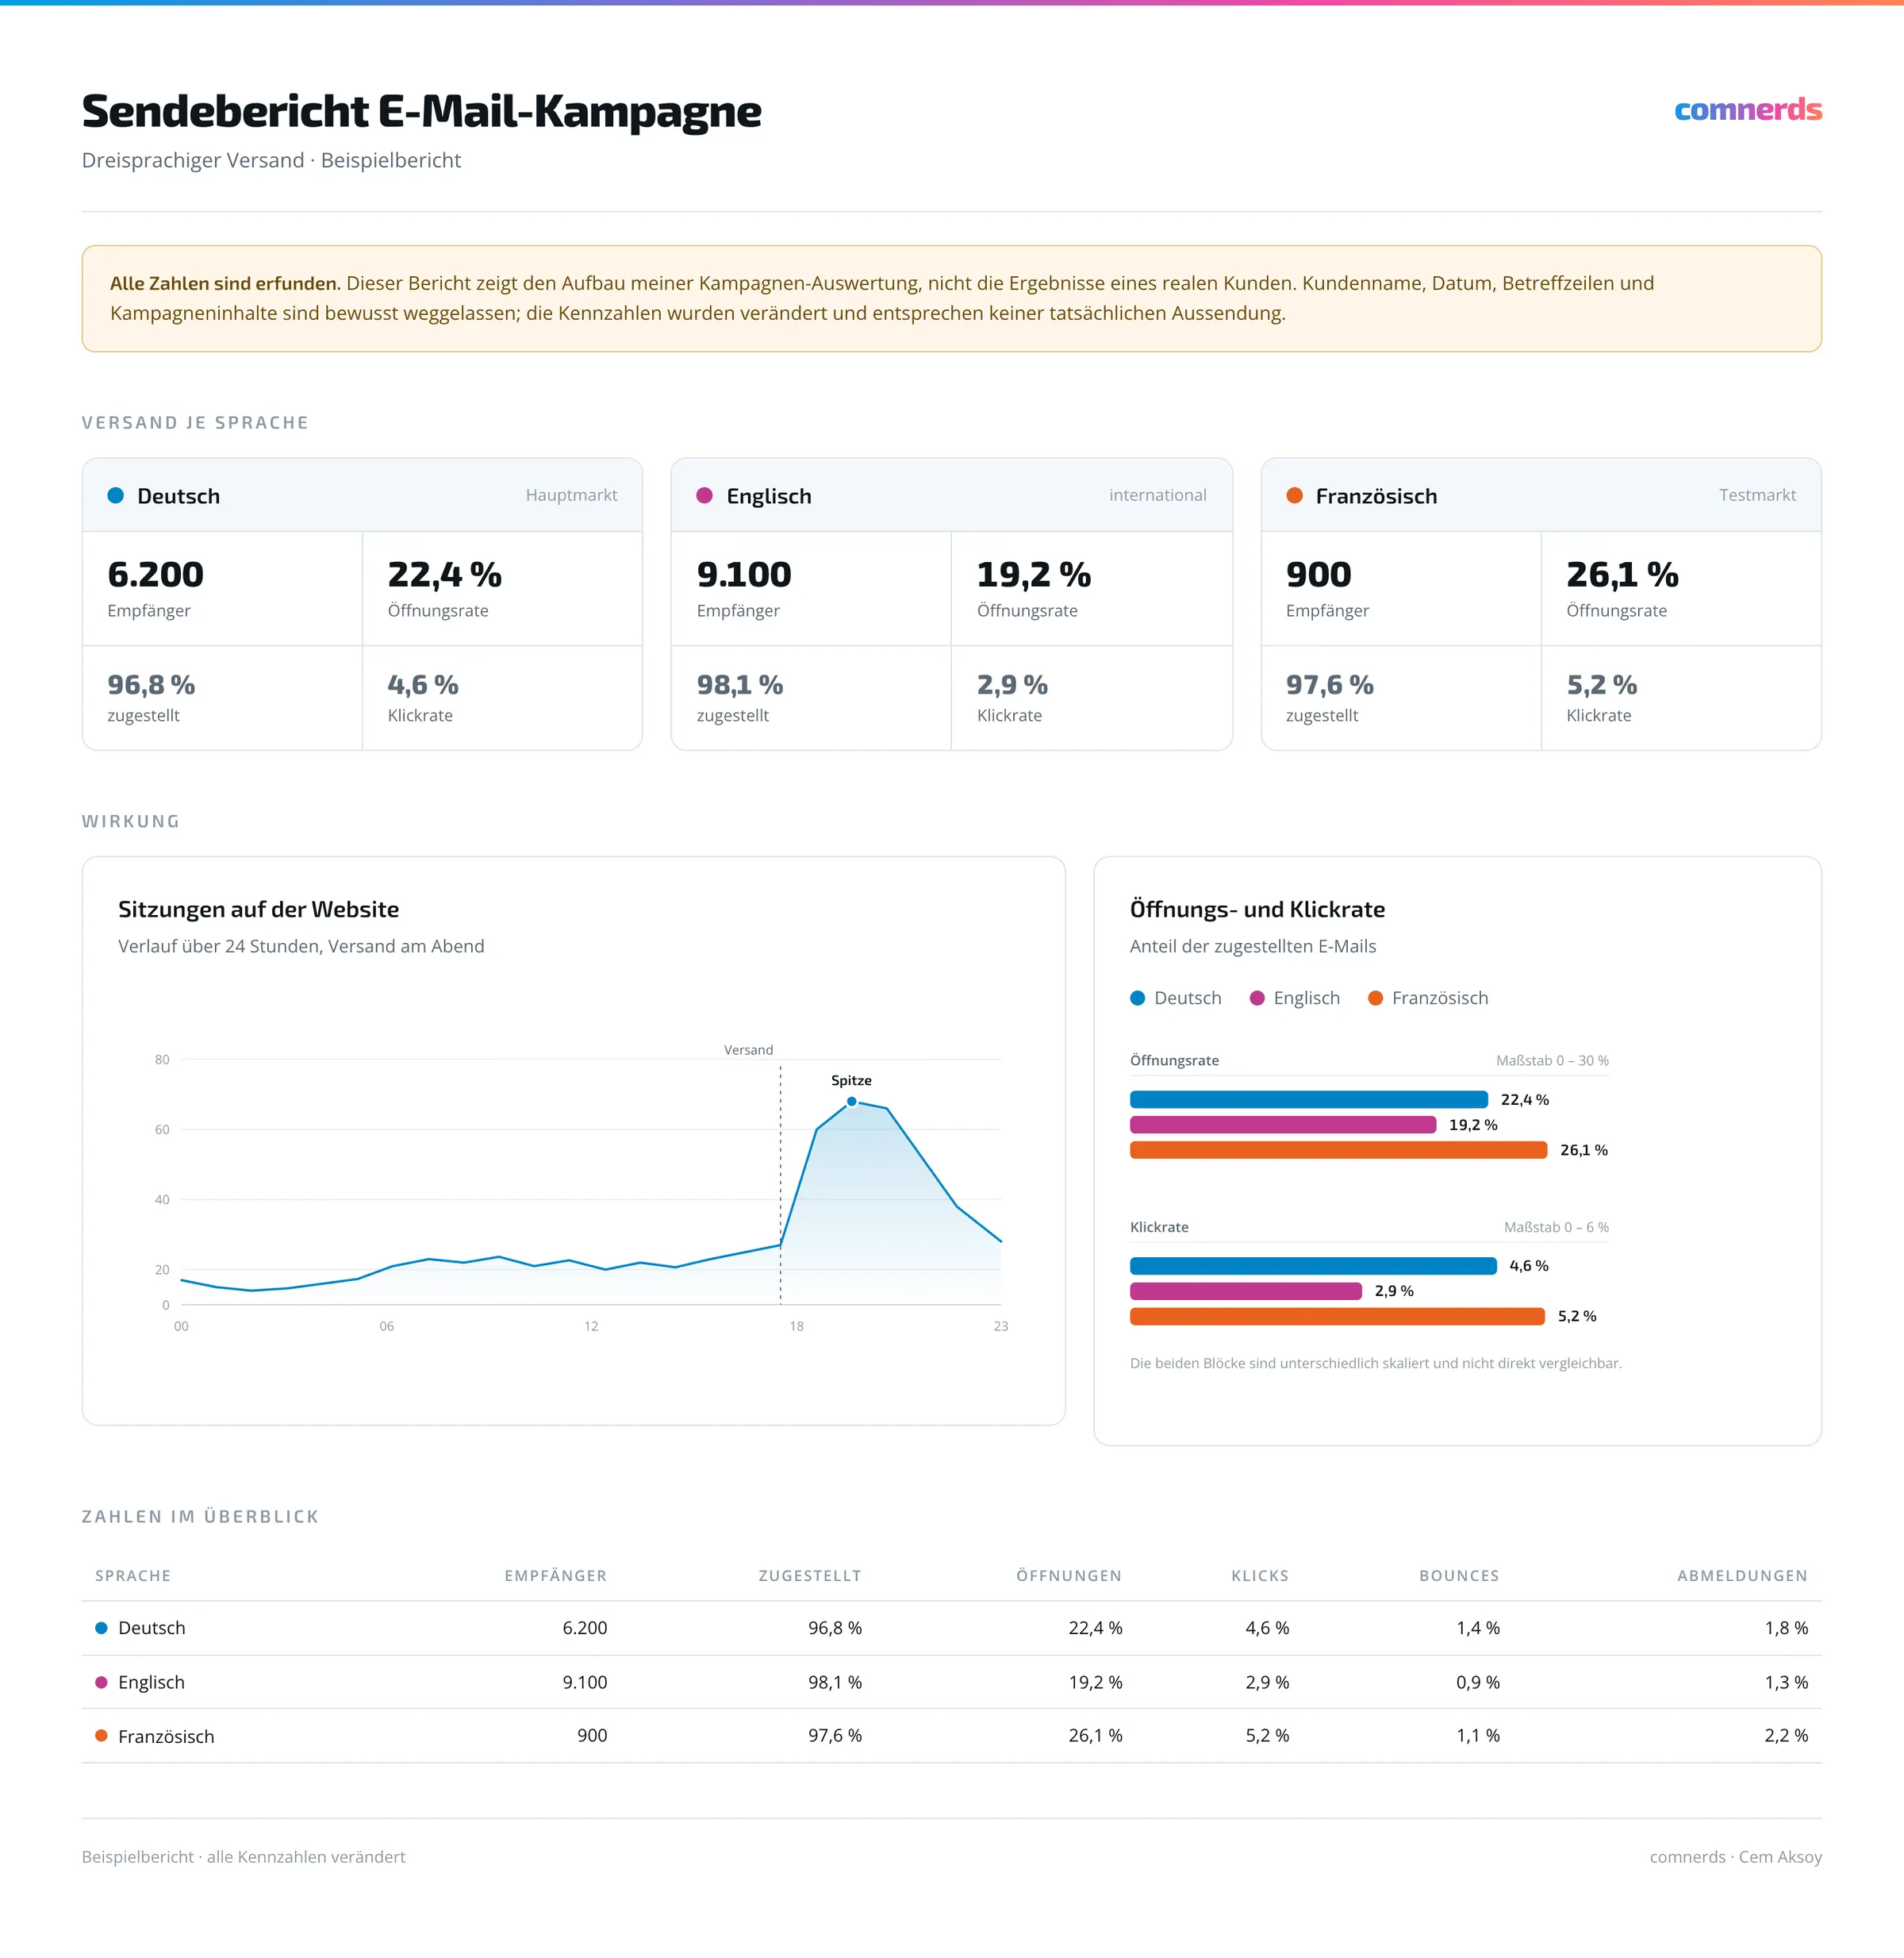1904x1958 pixels.
Task: Click the Maßstab 0 – 6 % label
Action: pyautogui.click(x=1556, y=1226)
